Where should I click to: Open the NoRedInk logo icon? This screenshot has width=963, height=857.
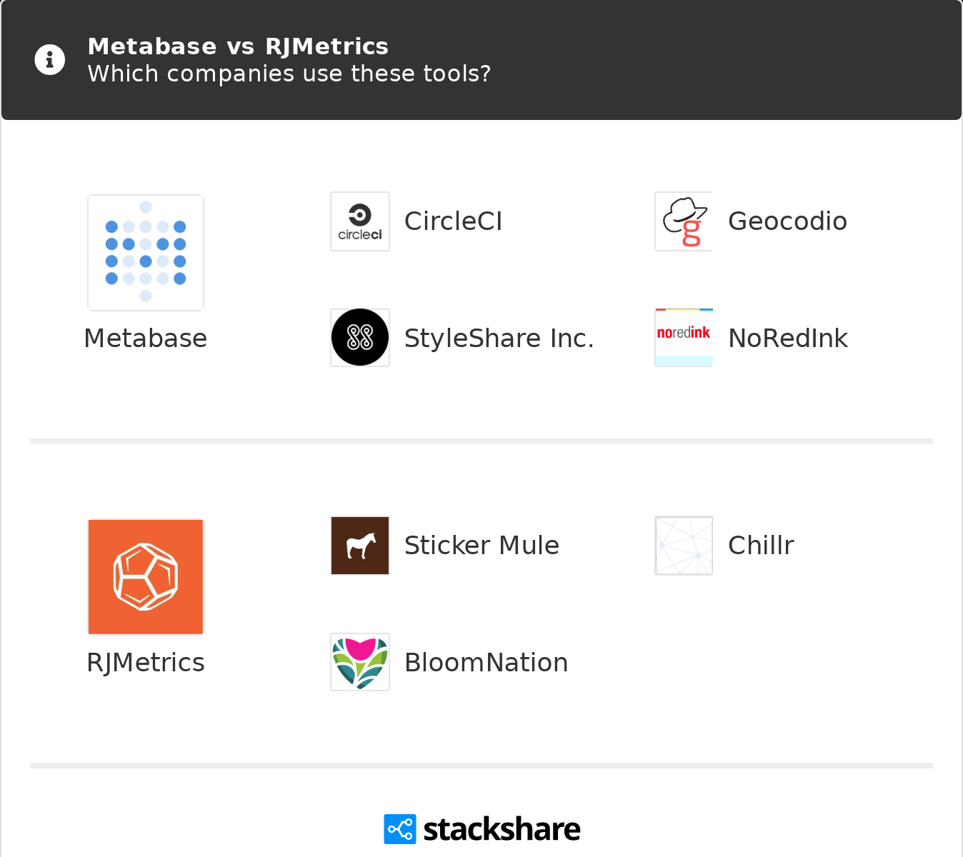[x=684, y=338]
